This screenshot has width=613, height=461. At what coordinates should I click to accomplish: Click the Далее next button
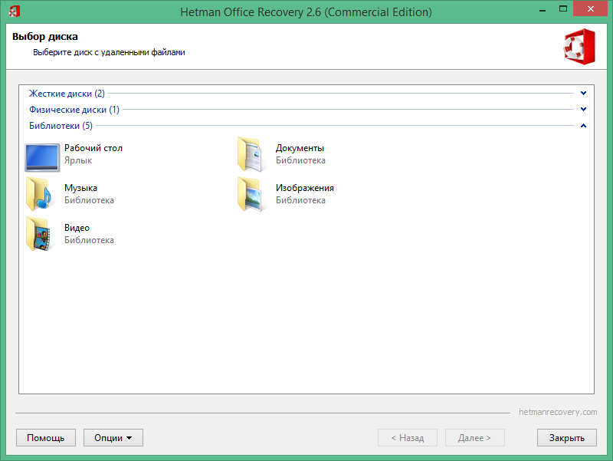pos(474,437)
